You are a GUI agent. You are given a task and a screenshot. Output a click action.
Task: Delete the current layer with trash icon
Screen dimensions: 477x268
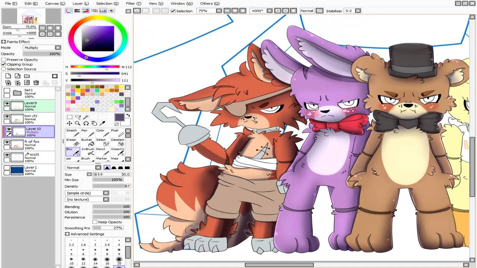pos(36,83)
